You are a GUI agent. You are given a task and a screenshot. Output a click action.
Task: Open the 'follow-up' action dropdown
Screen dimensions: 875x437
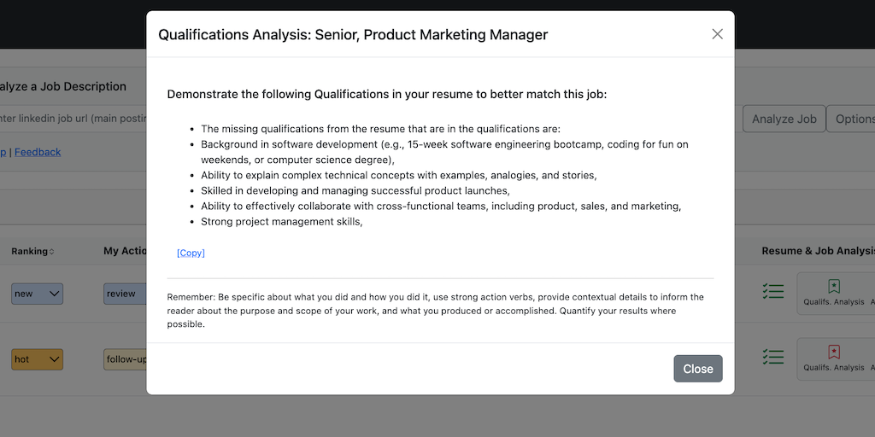point(125,359)
